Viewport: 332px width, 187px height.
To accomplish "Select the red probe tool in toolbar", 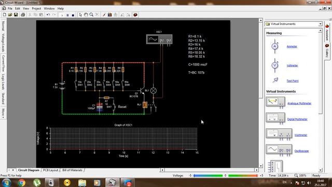I will tap(104, 15).
